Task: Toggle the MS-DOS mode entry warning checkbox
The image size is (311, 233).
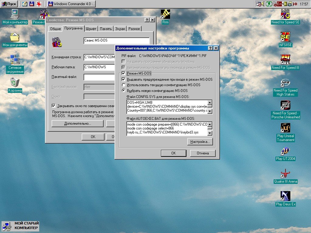Action: pos(124,79)
